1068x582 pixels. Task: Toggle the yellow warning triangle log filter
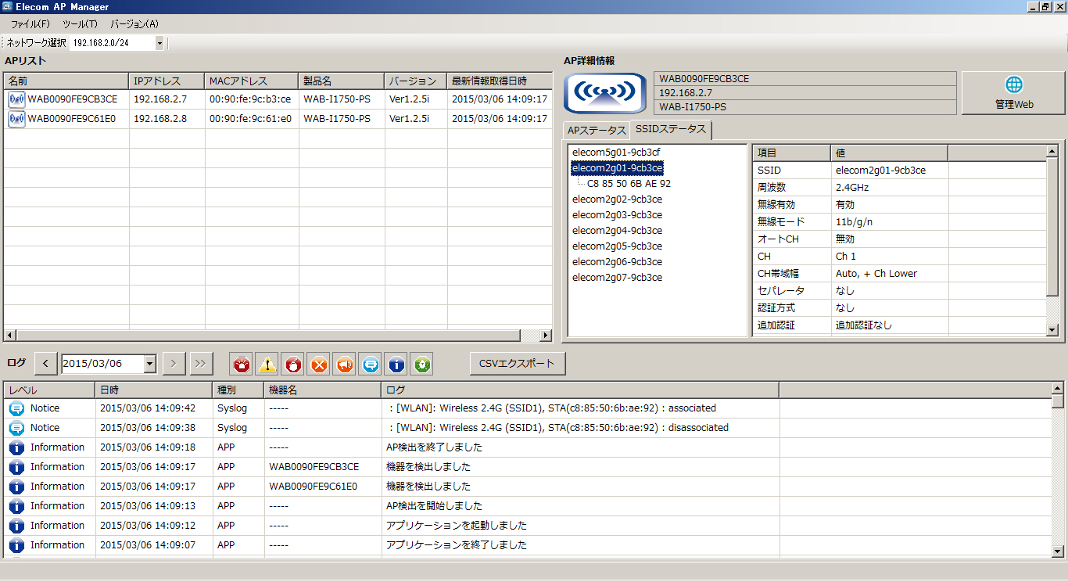point(267,364)
